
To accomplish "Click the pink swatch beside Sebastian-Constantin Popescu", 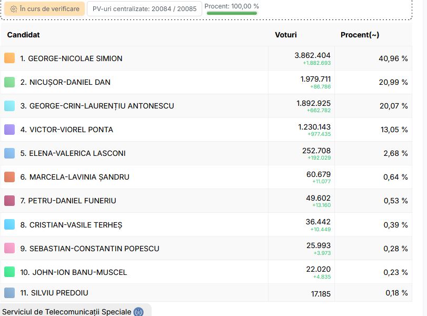I will click(9, 248).
